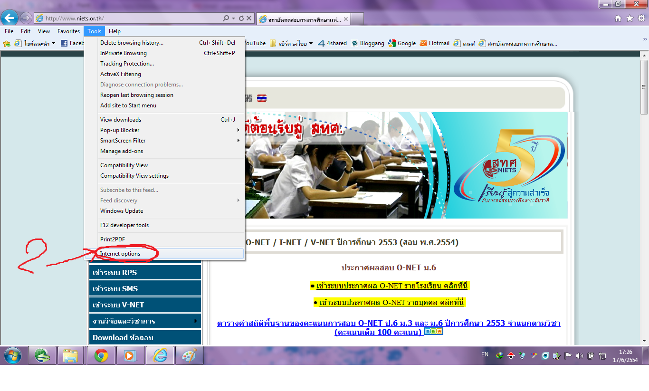Screen dimensions: 649x391
Task: Open Windows Explorer folder on taskbar
Action: 71,355
